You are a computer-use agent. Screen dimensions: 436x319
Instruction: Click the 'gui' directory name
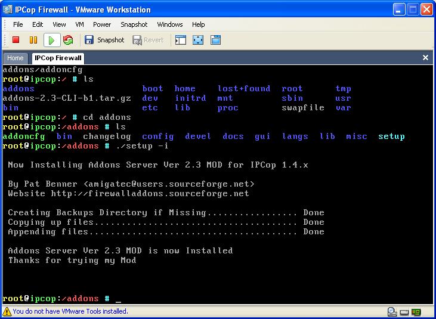262,137
